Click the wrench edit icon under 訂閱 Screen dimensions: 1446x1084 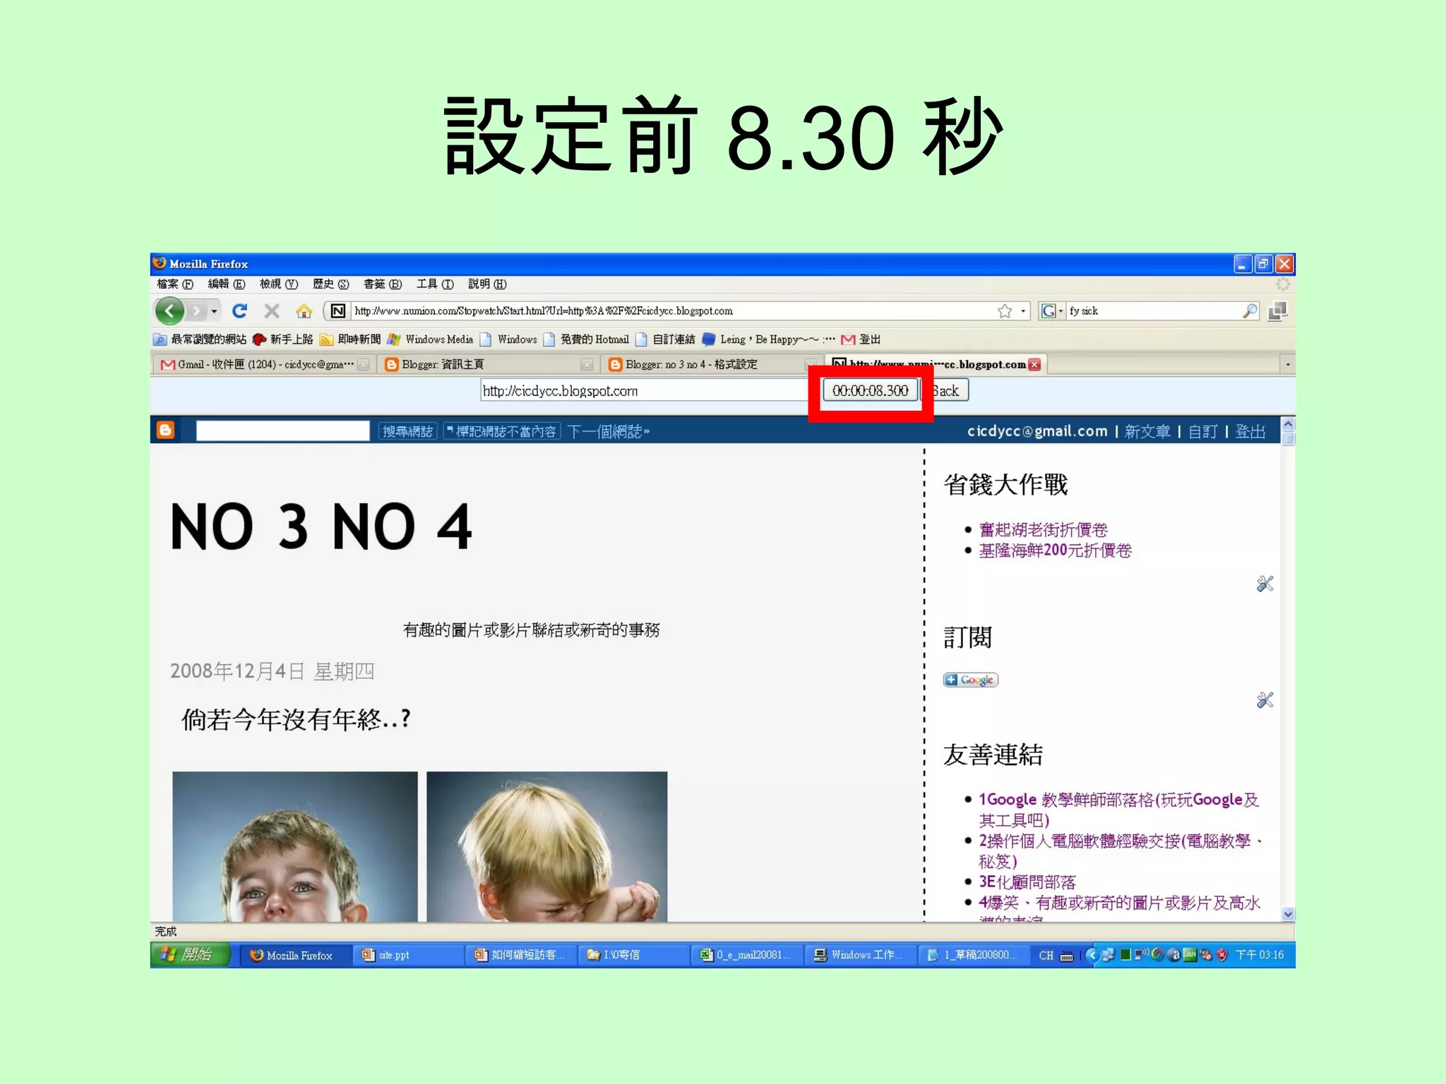tap(1265, 700)
